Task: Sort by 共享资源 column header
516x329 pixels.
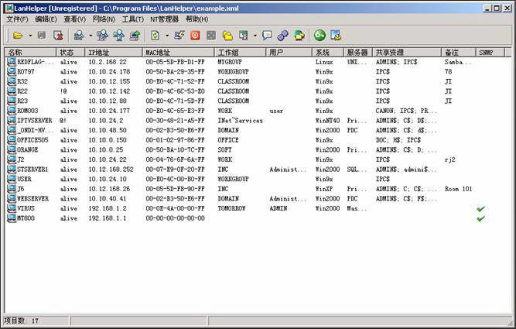Action: pos(407,53)
